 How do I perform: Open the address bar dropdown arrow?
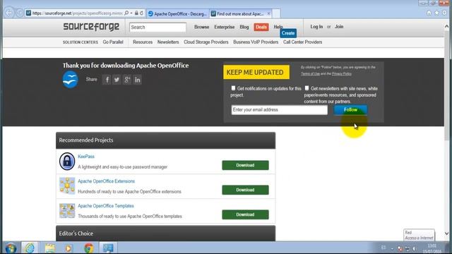131,13
